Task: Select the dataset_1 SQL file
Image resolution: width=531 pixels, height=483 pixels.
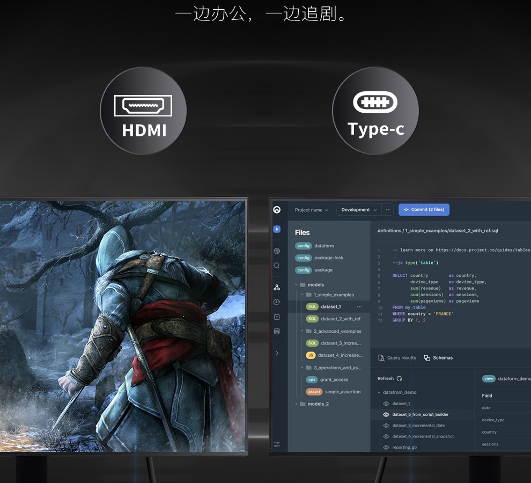Action: 329,307
